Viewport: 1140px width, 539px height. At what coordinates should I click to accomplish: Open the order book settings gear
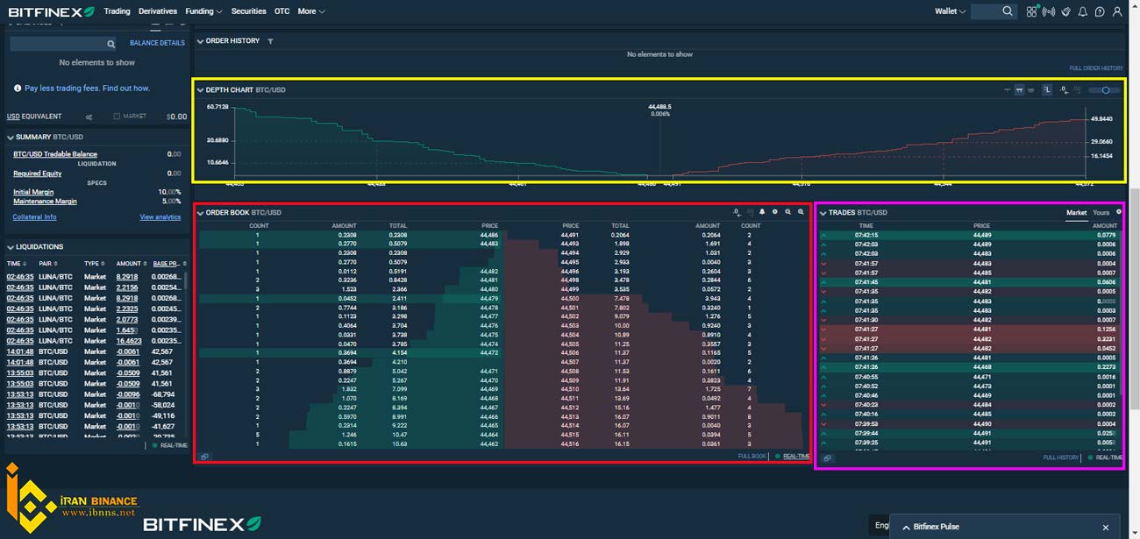(x=775, y=212)
